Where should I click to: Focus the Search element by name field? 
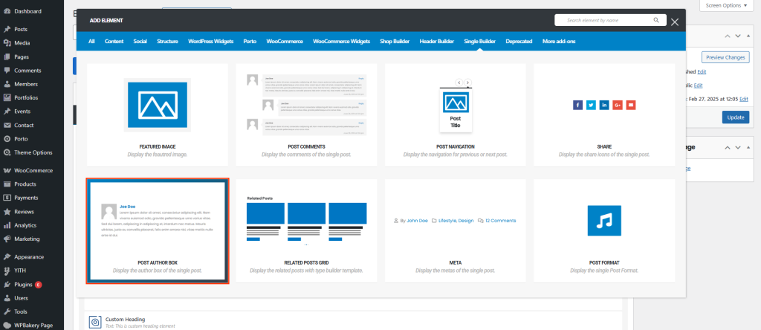click(x=602, y=21)
